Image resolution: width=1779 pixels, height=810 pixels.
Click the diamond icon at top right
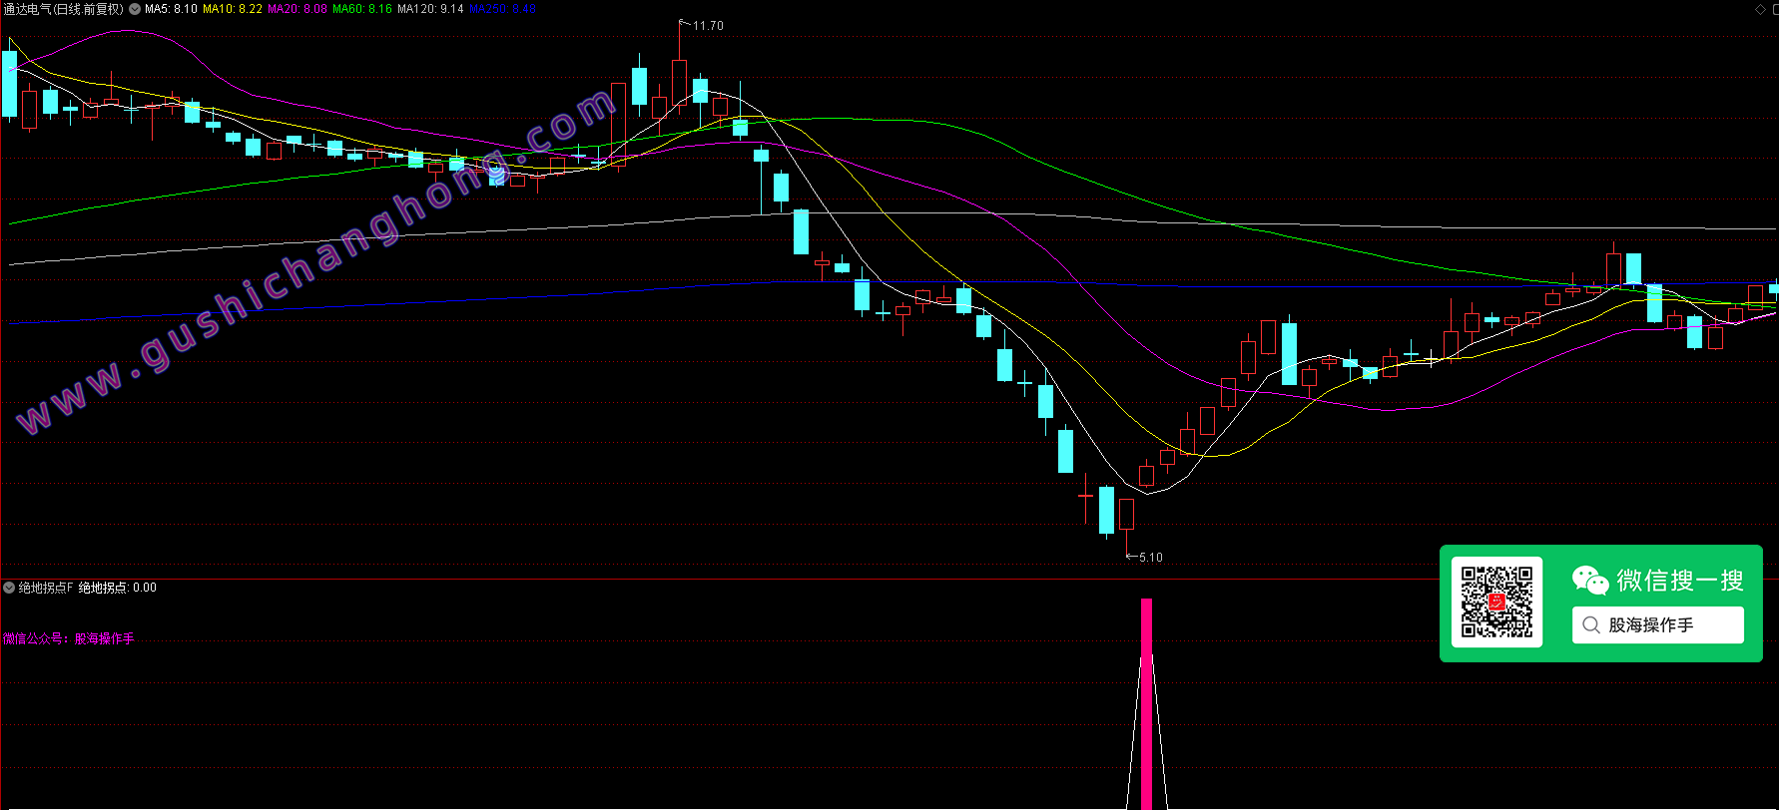(x=1760, y=9)
